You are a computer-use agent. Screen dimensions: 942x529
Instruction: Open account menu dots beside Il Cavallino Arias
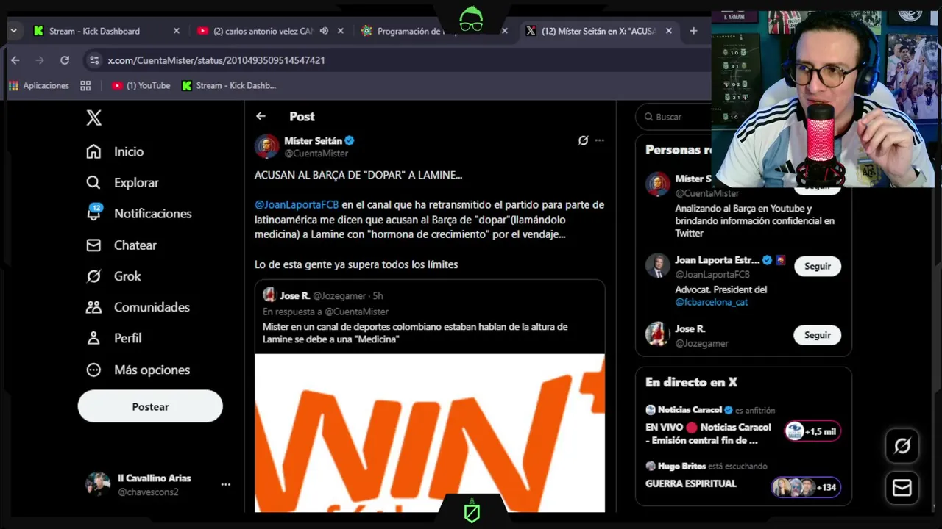tap(226, 484)
